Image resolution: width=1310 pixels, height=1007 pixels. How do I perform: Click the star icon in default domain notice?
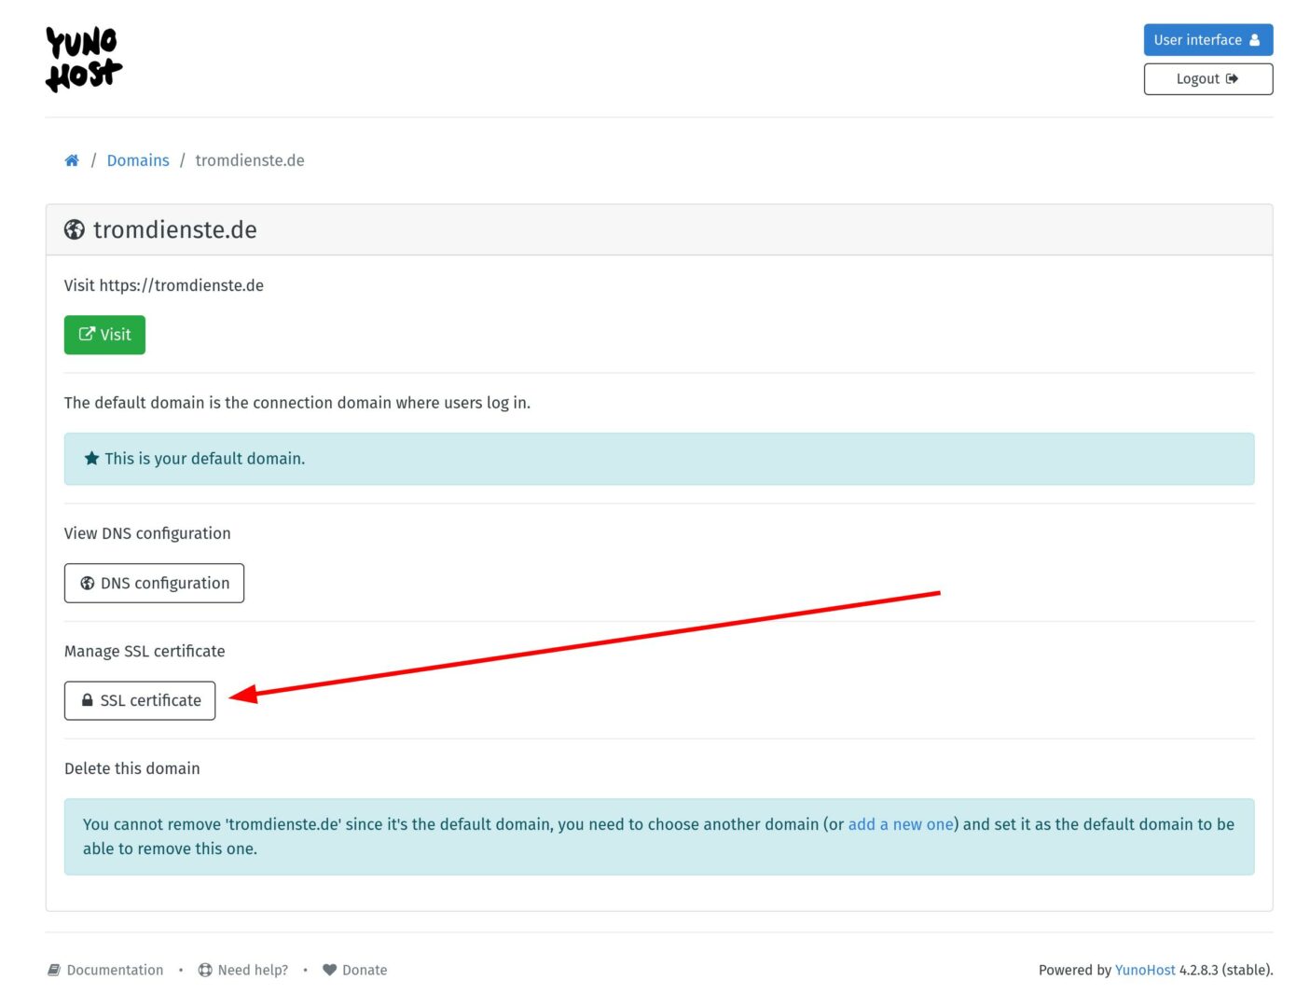(x=91, y=458)
